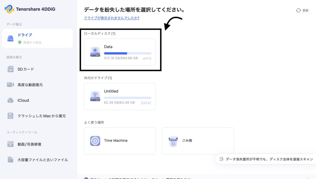The height and width of the screenshot is (179, 316).
Task: Choose the Time Machine location card
Action: [120, 141]
